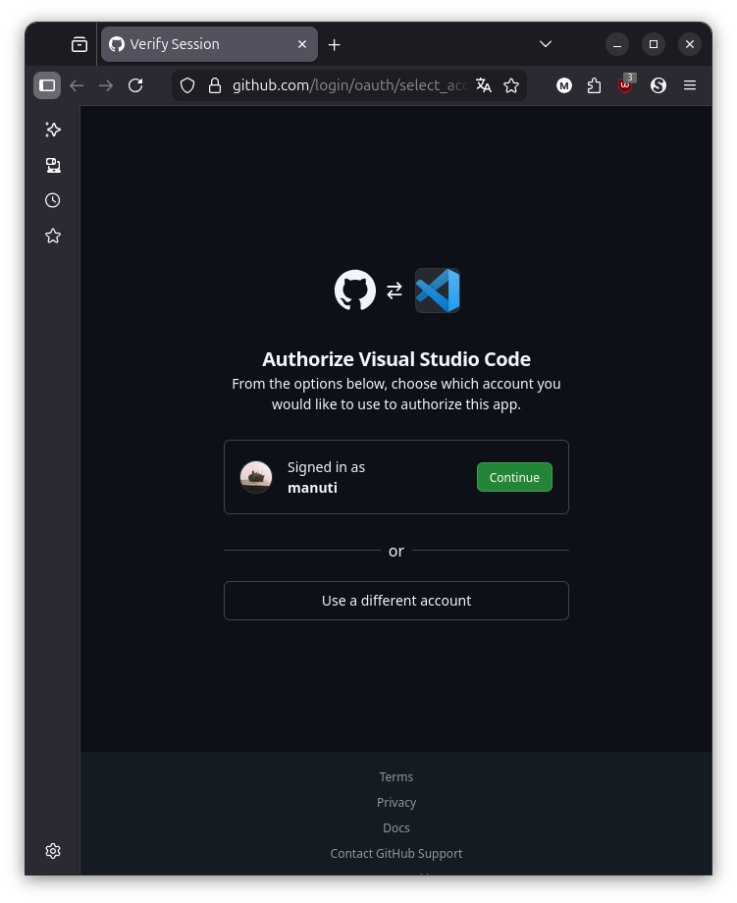737x903 pixels.
Task: Open tracking protection shield icon
Action: click(187, 85)
